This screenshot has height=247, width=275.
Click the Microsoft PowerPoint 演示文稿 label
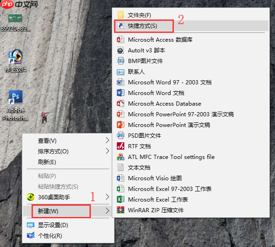coord(169,125)
